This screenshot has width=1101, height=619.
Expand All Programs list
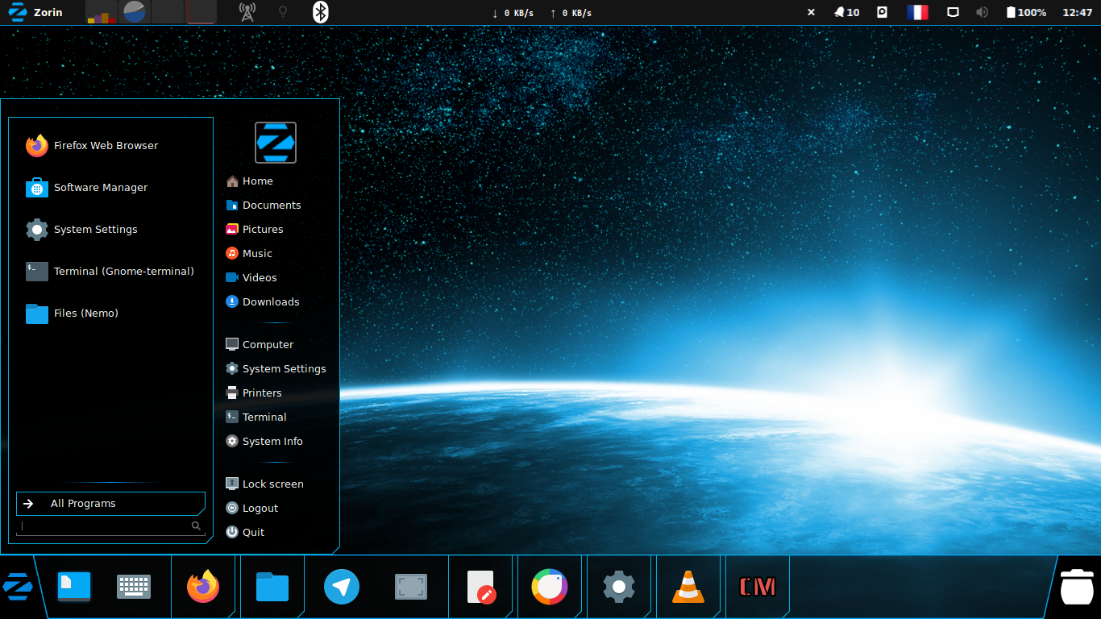pos(110,504)
